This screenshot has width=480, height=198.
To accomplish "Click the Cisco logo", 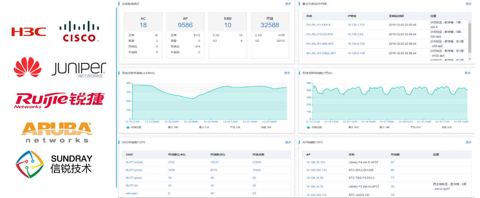I will coord(79,31).
